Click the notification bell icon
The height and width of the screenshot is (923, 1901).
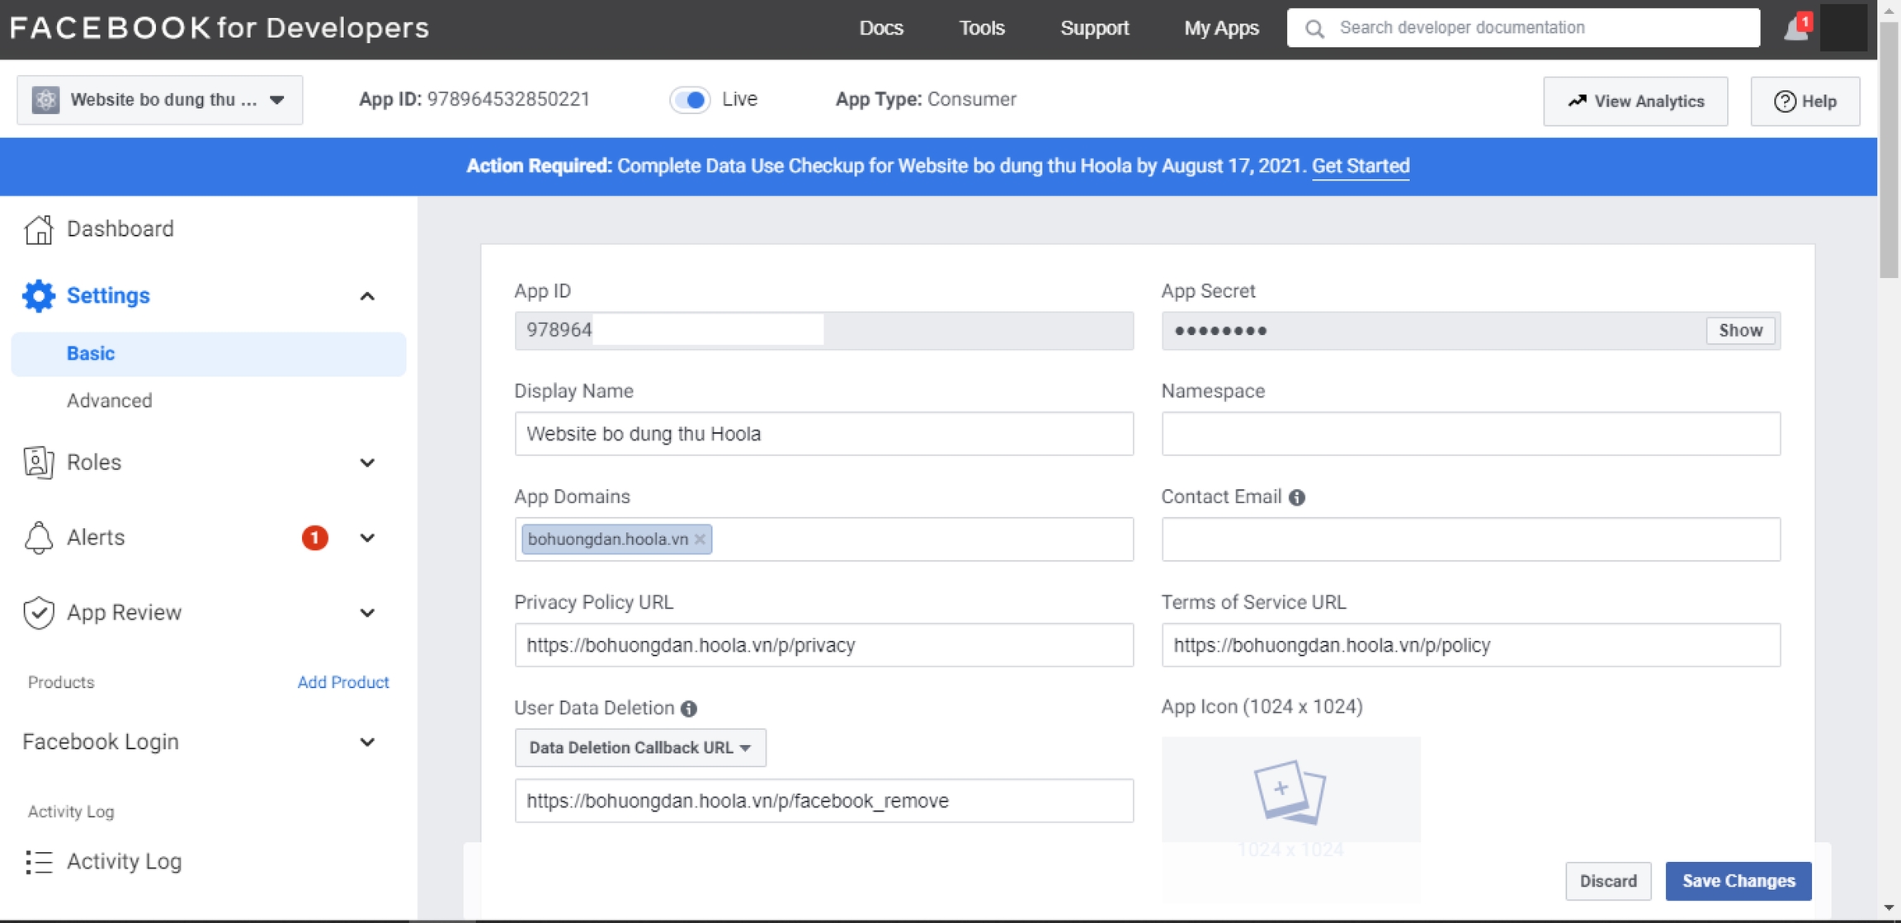click(1795, 29)
